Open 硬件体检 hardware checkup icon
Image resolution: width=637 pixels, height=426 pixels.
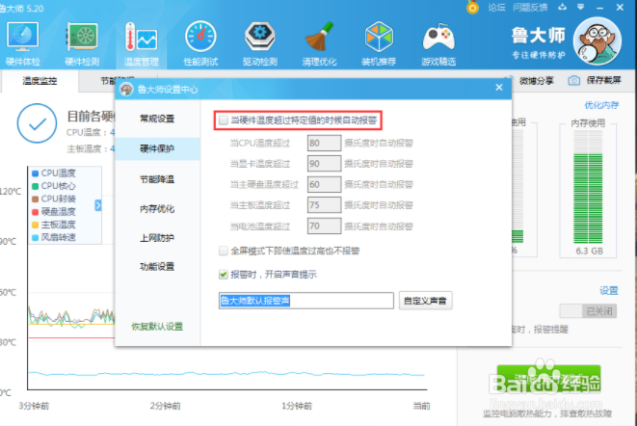coord(22,37)
